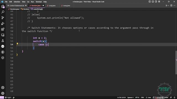Open the Edit menu
Viewport: 177px width, 99px height.
tap(11, 2)
